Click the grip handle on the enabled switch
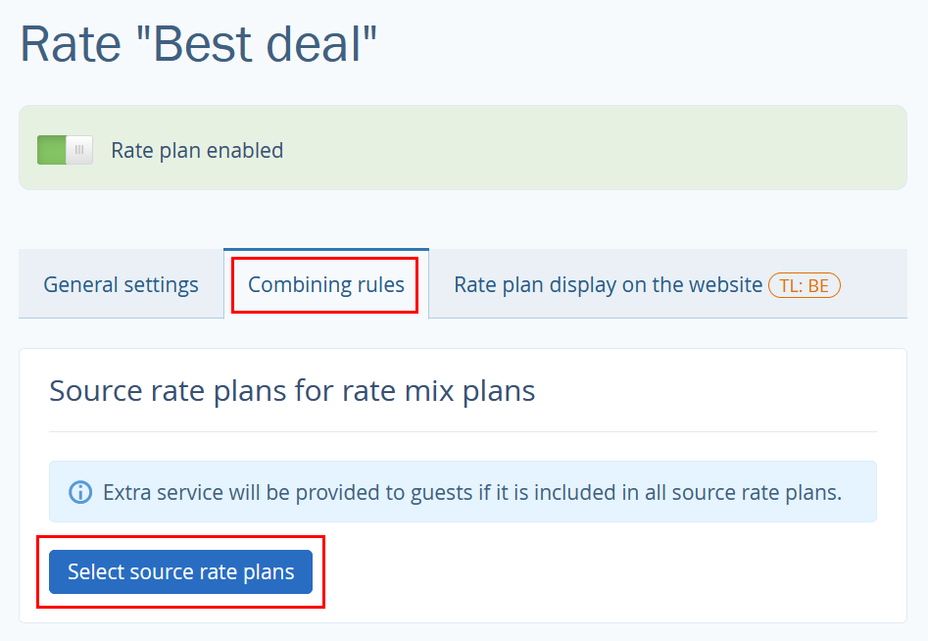928x641 pixels. (x=79, y=150)
